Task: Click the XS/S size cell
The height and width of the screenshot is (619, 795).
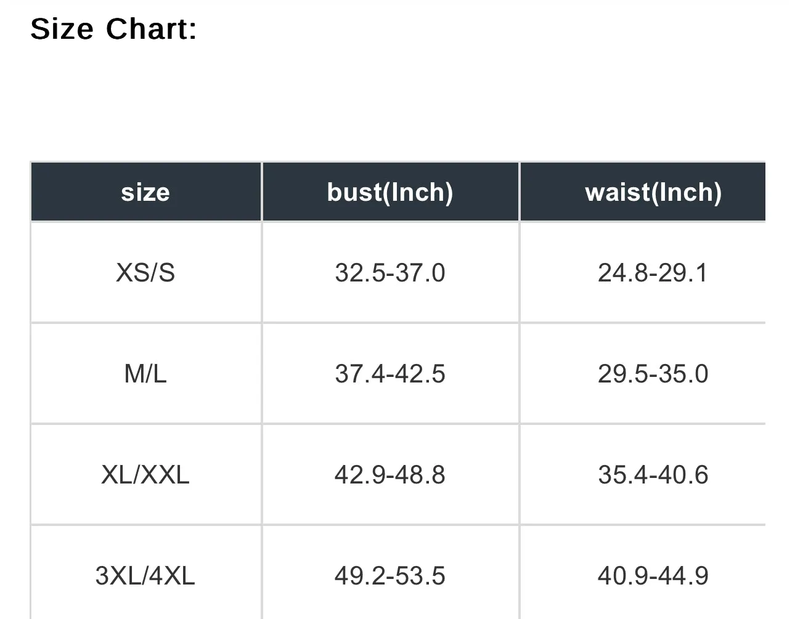Action: (145, 272)
